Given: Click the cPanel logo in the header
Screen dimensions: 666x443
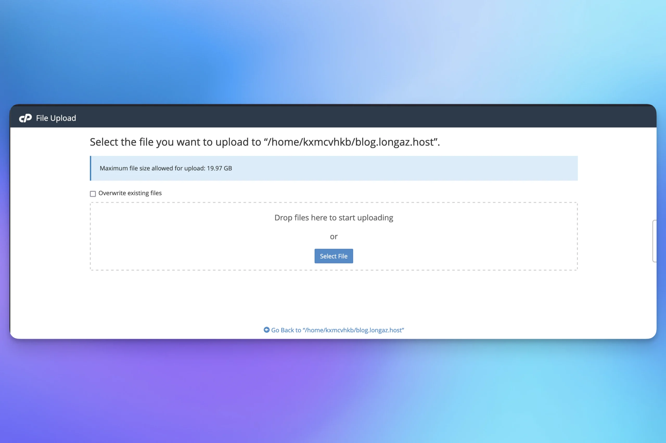Looking at the screenshot, I should [25, 118].
